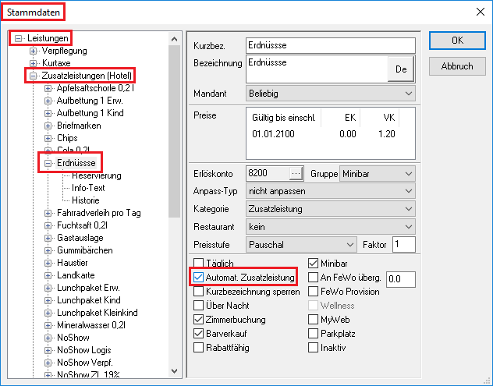Screen dimensions: 493x386
Task: Expand the Kurtaxe node
Action: 33,63
